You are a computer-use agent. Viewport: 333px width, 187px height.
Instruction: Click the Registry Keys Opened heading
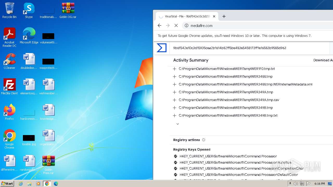point(192,150)
